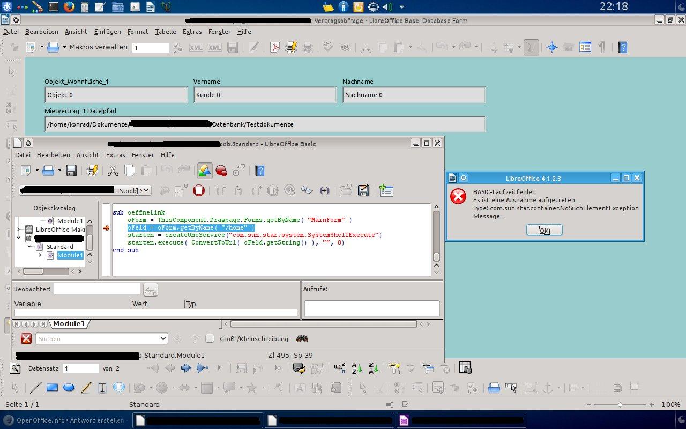
Task: Open the Navigator star icon in form toolbar
Action: coord(551,47)
